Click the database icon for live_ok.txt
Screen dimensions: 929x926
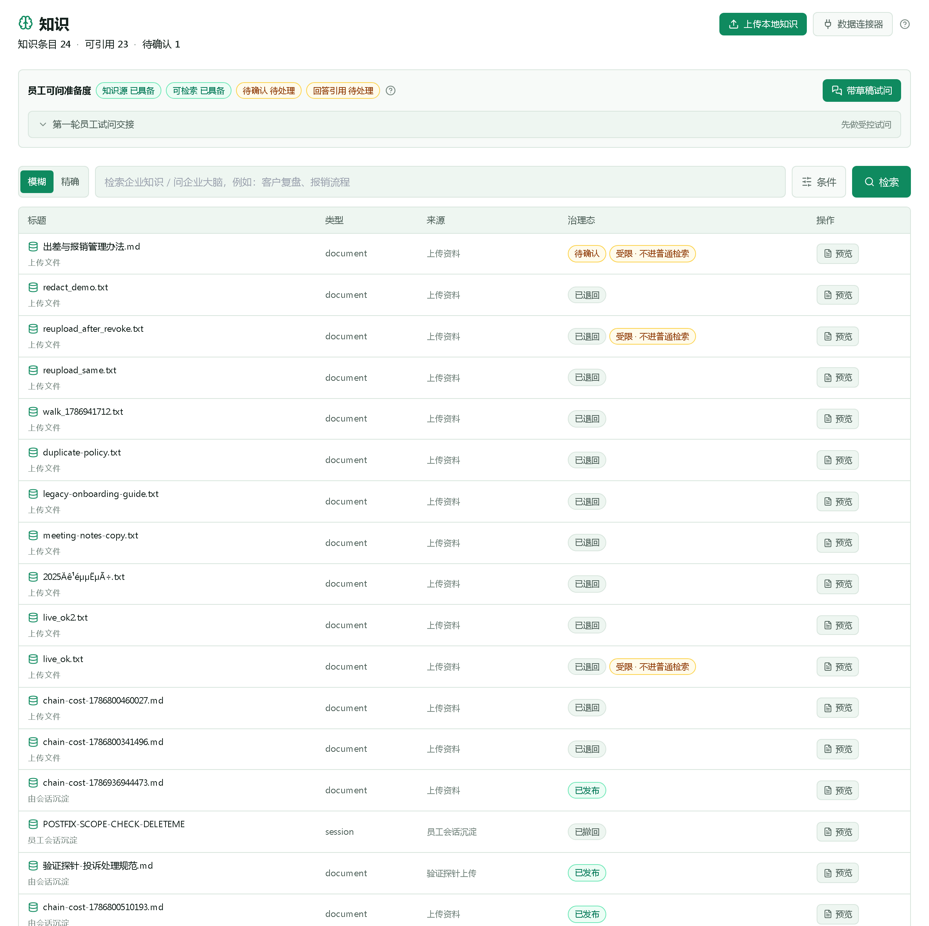[x=33, y=659]
